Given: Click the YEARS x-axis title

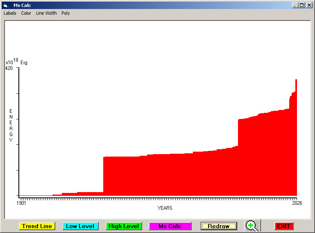Looking at the screenshot, I should (x=165, y=208).
